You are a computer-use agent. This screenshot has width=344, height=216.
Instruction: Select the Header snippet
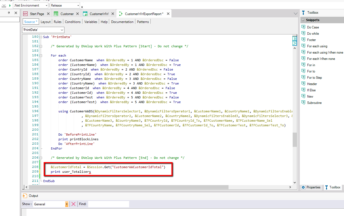point(312,84)
